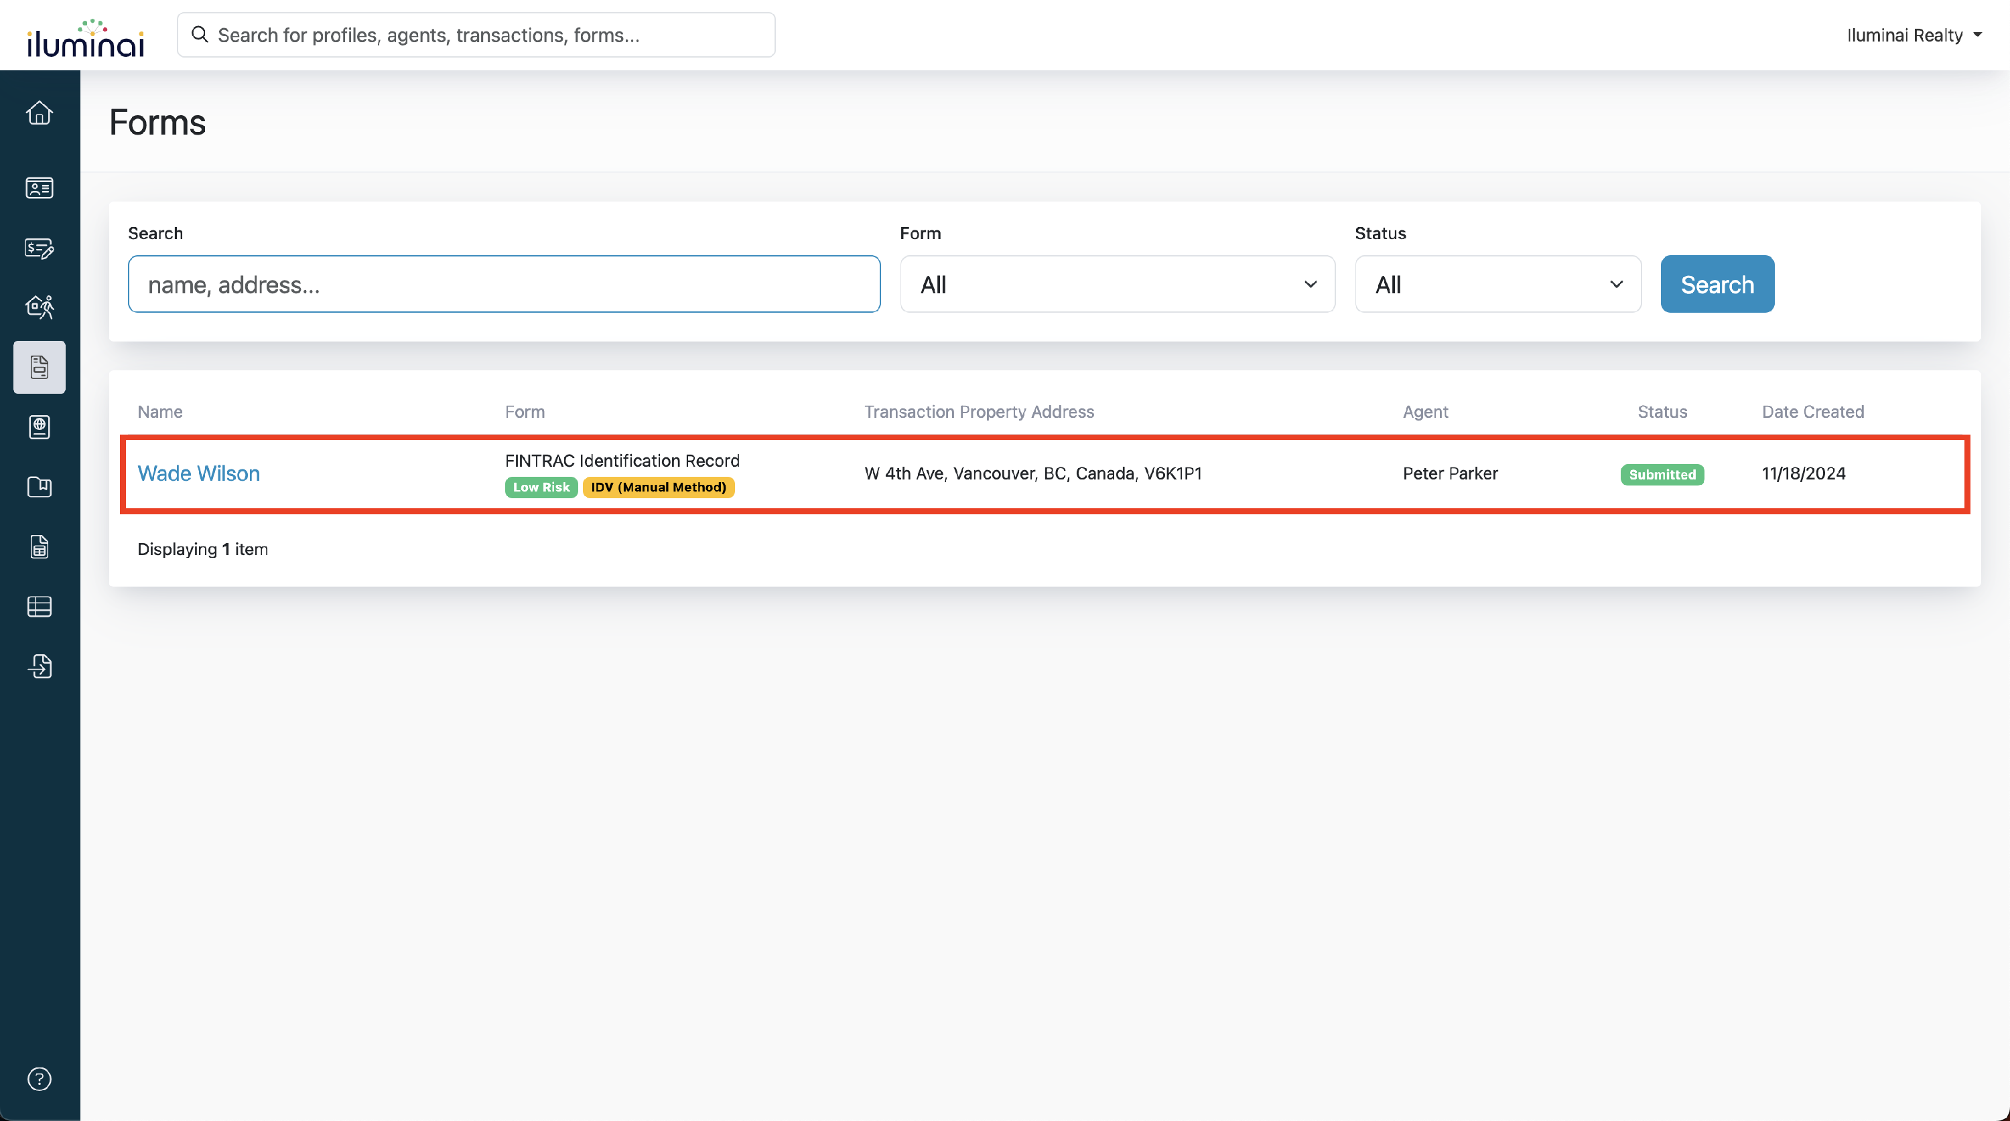Click the IDV (Manual Method) badge
This screenshot has height=1121, width=2010.
tap(658, 487)
